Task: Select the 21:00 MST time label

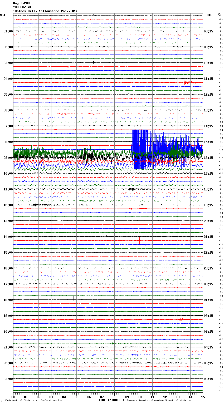Action: (x=8, y=347)
